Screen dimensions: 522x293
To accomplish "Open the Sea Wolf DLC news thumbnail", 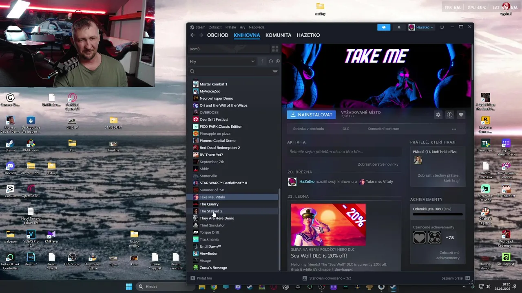I will pyautogui.click(x=328, y=225).
